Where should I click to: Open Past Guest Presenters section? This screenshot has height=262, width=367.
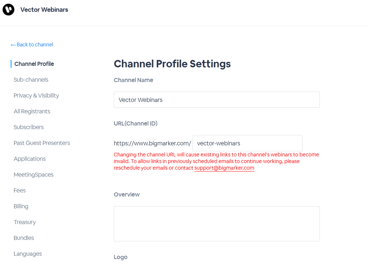42,143
